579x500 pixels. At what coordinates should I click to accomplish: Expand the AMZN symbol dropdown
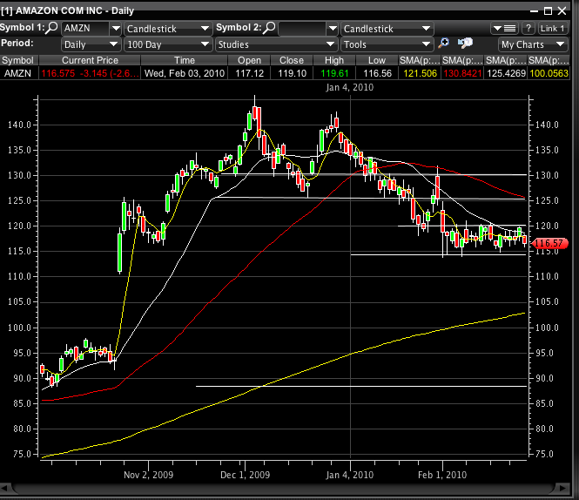pos(114,29)
